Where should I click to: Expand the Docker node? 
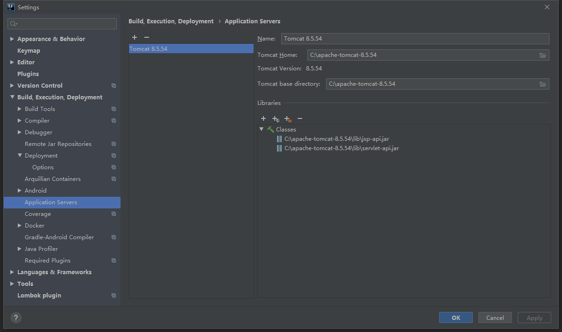pos(20,226)
